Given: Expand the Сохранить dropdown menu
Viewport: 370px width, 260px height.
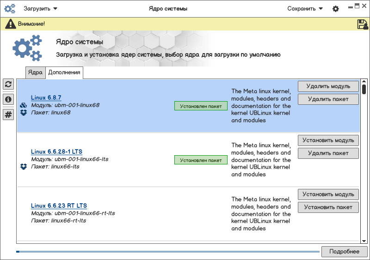Looking at the screenshot, I should 305,9.
